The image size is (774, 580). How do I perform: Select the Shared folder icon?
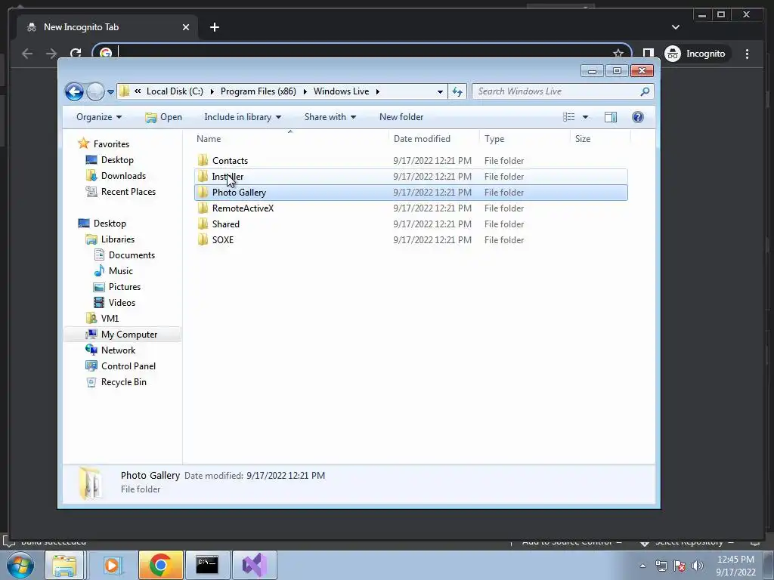pyautogui.click(x=203, y=224)
